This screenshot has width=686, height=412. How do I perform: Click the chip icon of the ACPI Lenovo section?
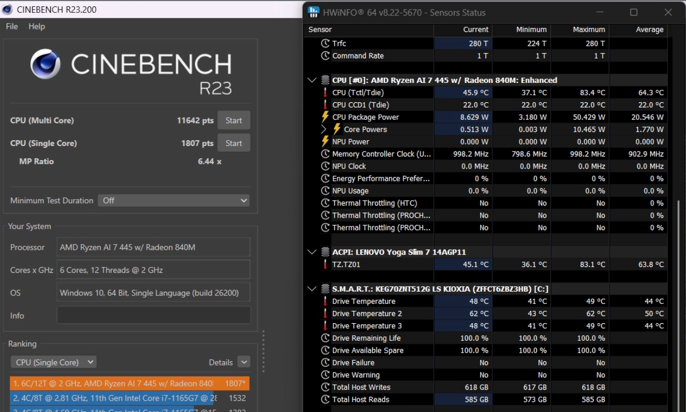click(325, 252)
